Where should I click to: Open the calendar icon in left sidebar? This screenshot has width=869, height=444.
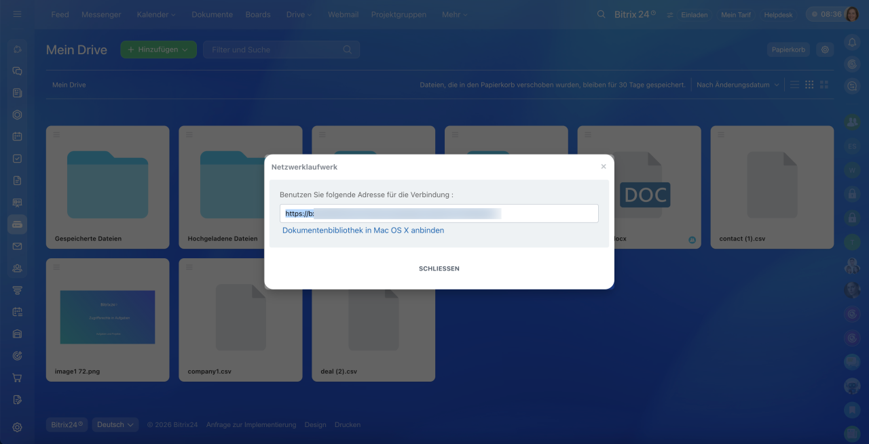[17, 136]
